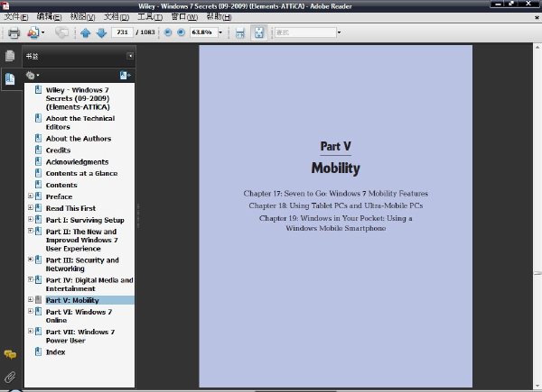Select the Contents bookmark

[61, 185]
